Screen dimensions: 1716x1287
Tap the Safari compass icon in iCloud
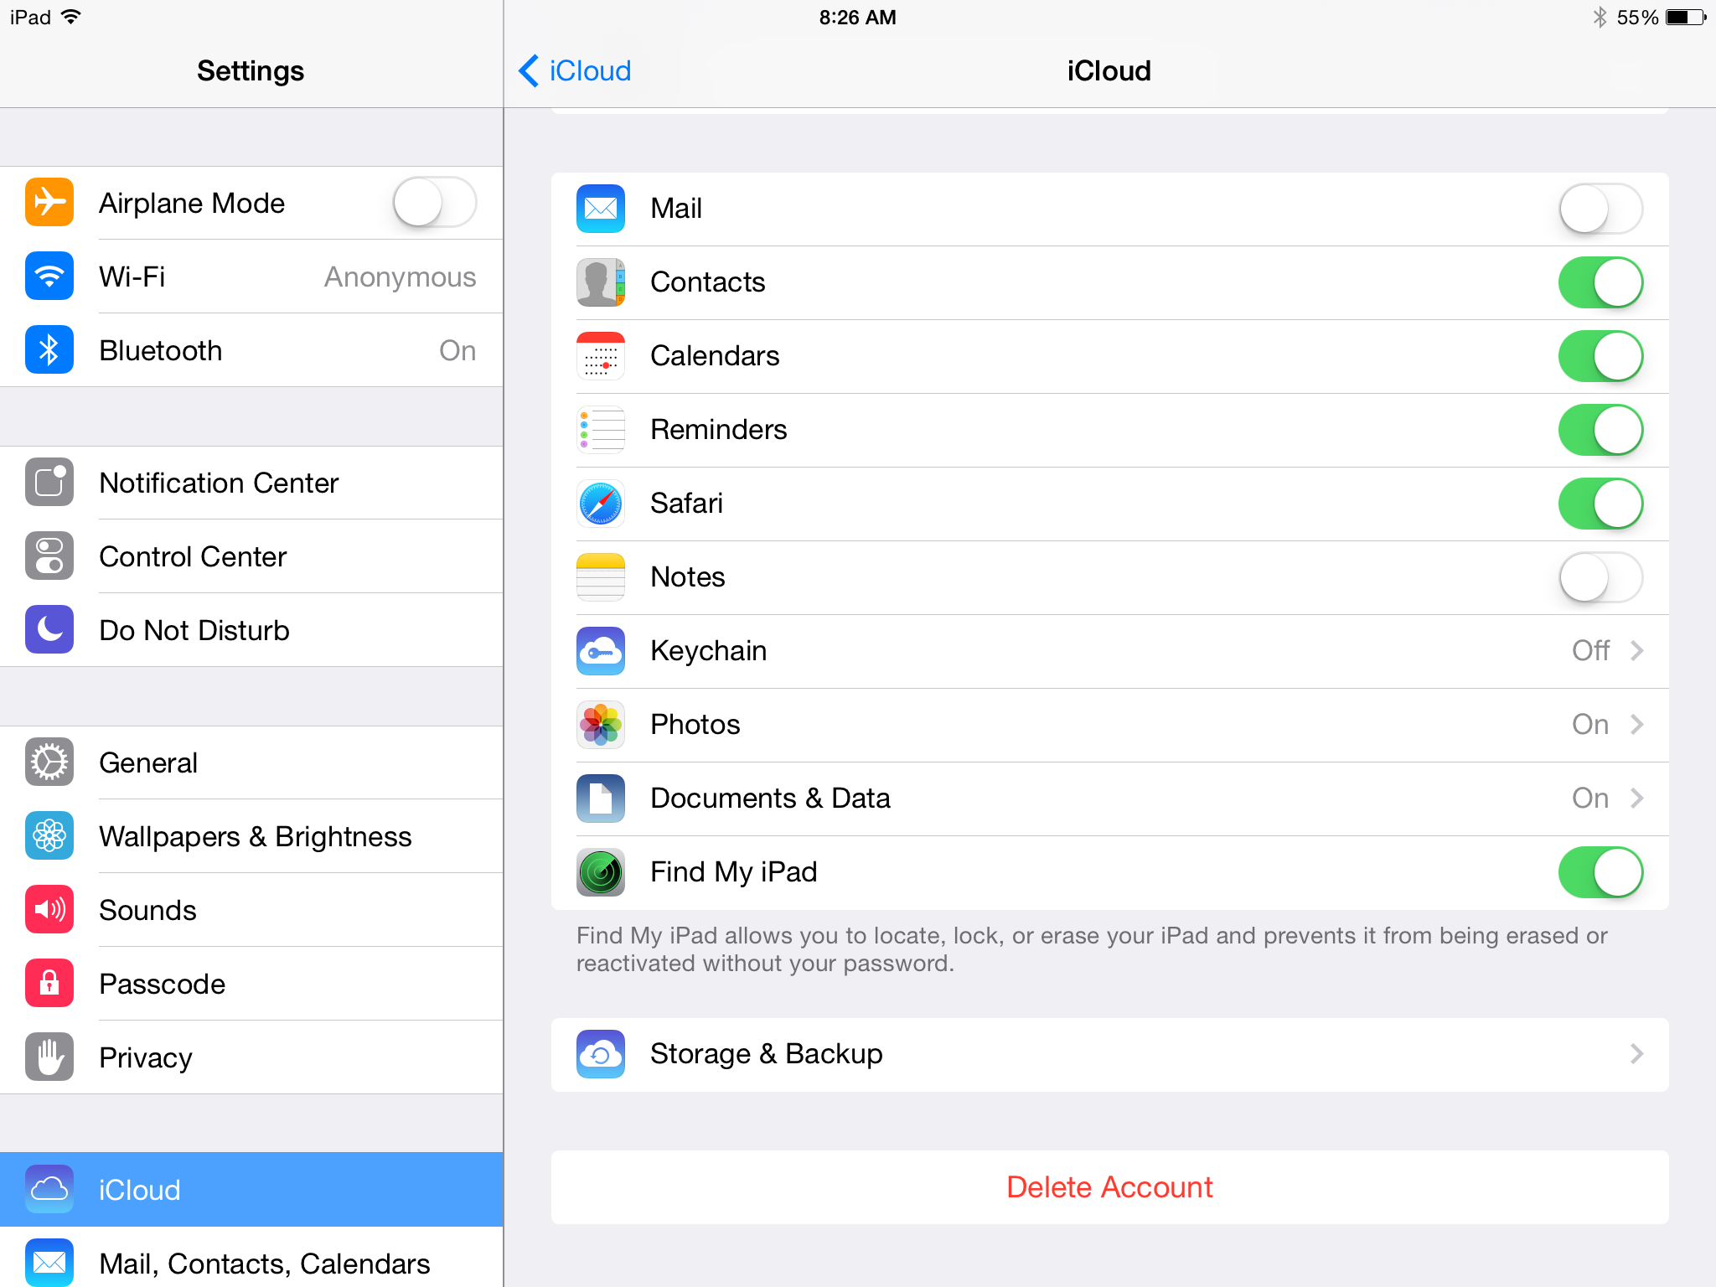(602, 503)
